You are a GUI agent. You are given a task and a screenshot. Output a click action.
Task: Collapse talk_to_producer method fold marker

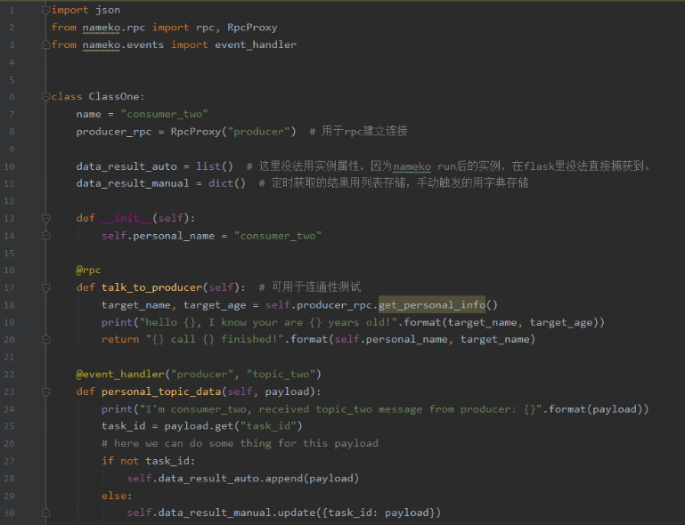pos(45,287)
